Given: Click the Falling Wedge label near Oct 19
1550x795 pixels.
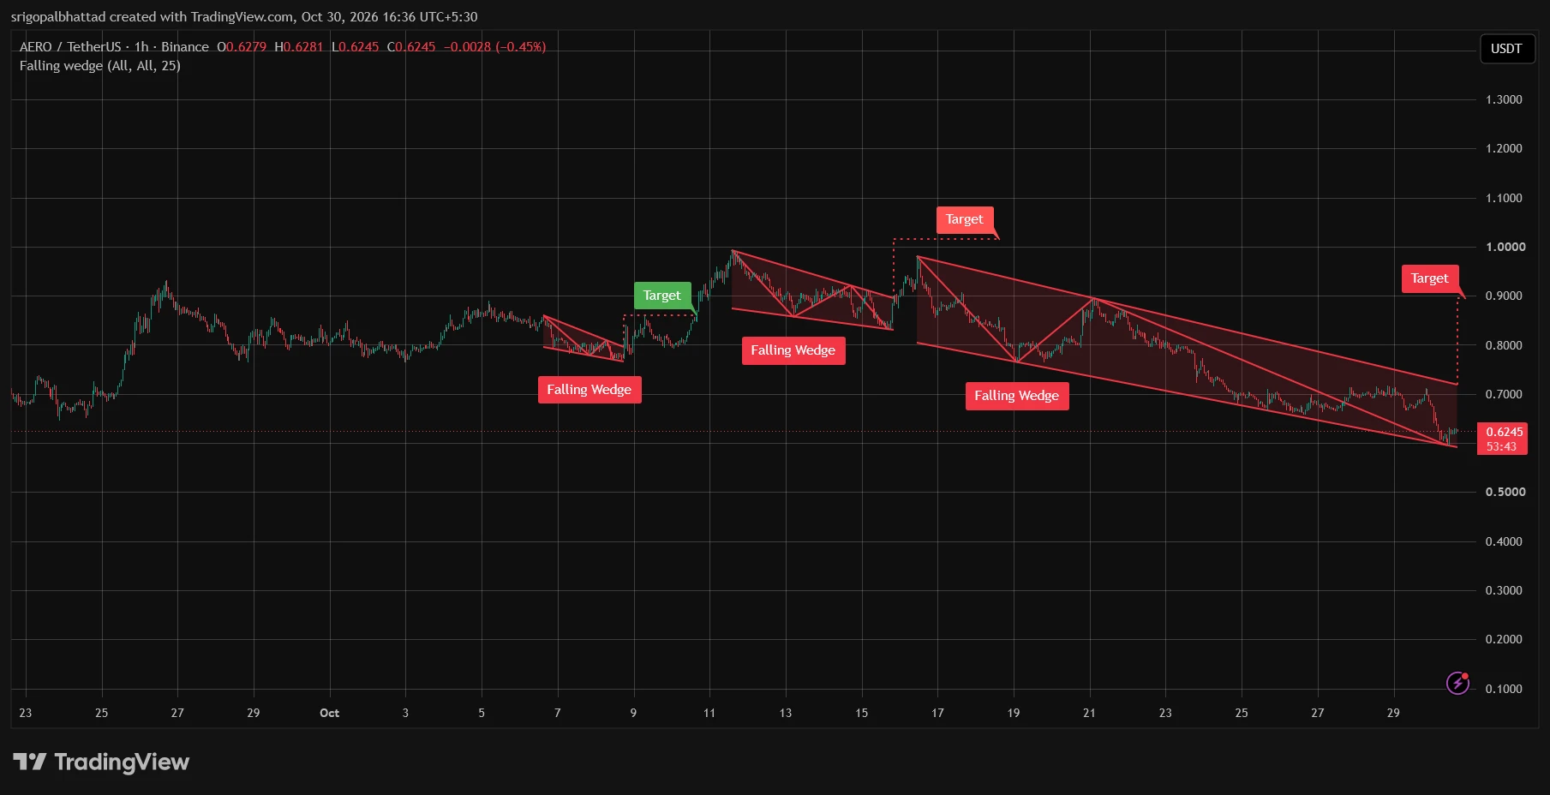Looking at the screenshot, I should [1017, 396].
